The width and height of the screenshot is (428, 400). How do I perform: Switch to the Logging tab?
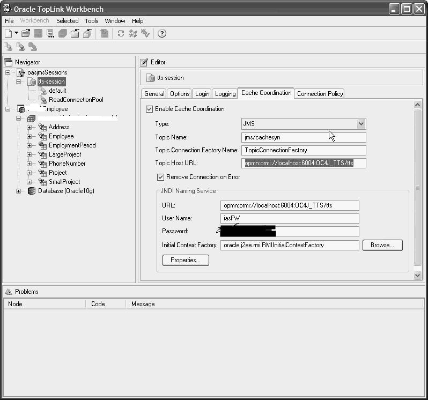pyautogui.click(x=225, y=94)
